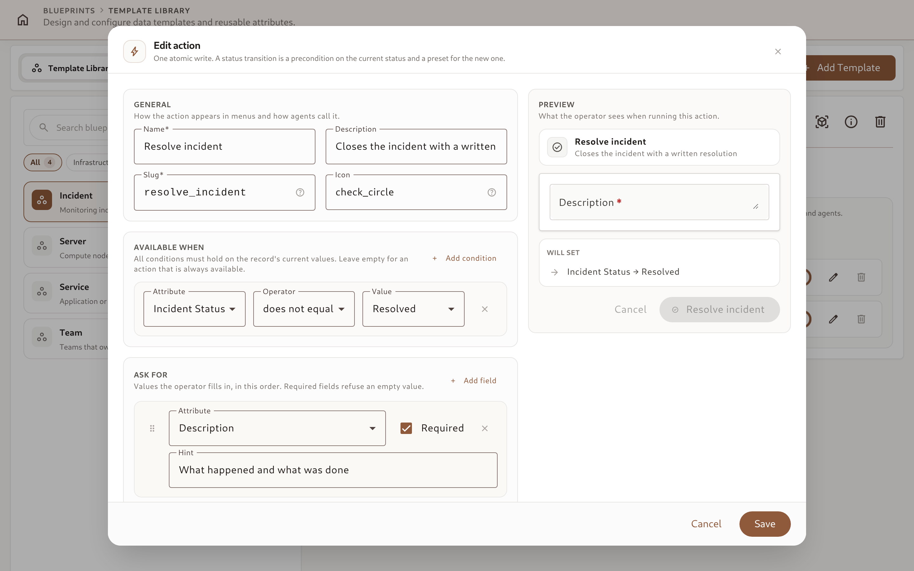Click the lightning bolt Edit action icon
This screenshot has height=571, width=914.
(x=135, y=51)
